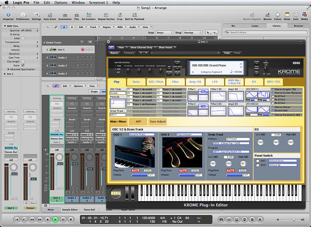The image size is (311, 227).
Task: Click the Compare button
Action: [129, 53]
